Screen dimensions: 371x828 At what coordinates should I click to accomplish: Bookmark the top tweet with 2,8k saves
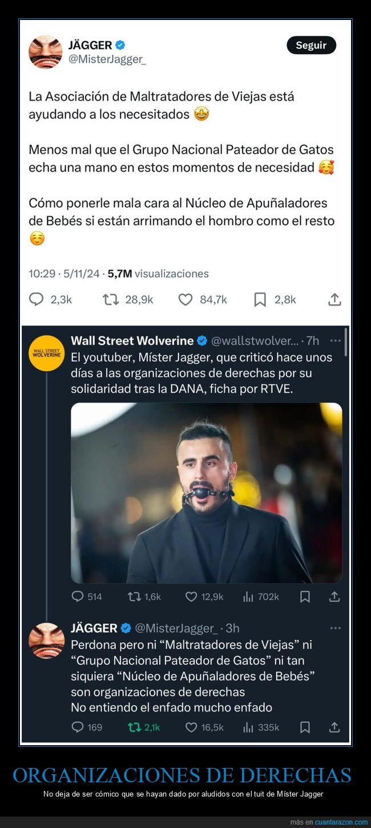260,299
